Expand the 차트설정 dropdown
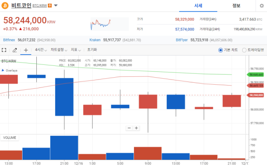 (x=59, y=50)
